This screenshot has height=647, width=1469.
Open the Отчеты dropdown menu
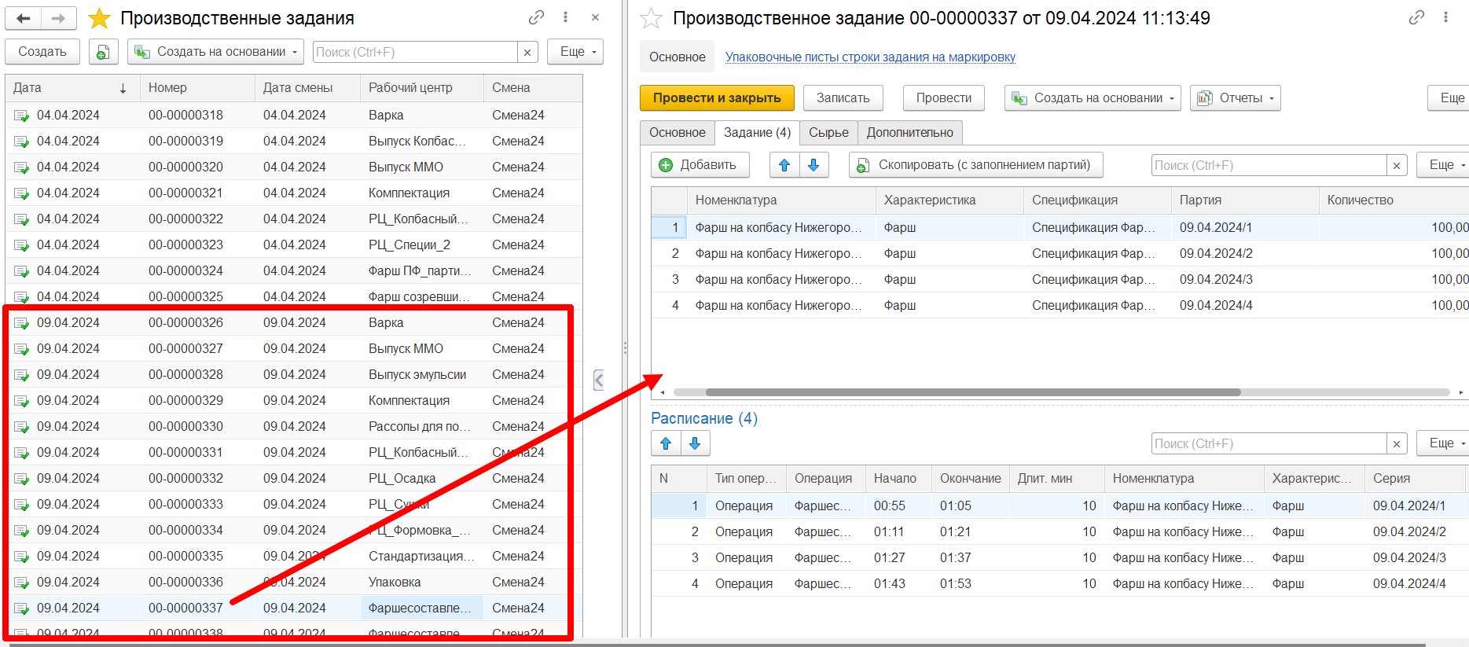(1235, 98)
